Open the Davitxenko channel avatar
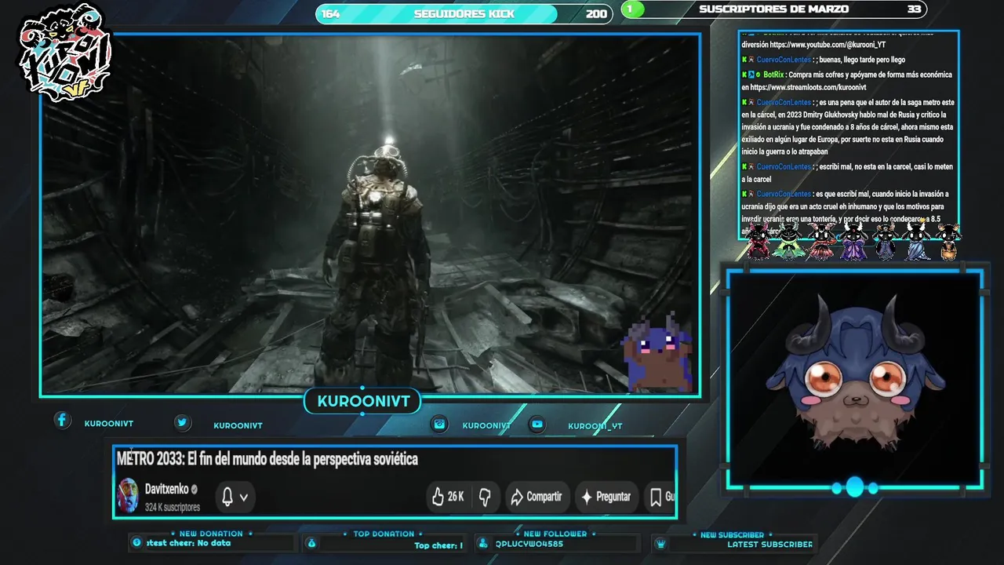Image resolution: width=1004 pixels, height=565 pixels. click(128, 496)
